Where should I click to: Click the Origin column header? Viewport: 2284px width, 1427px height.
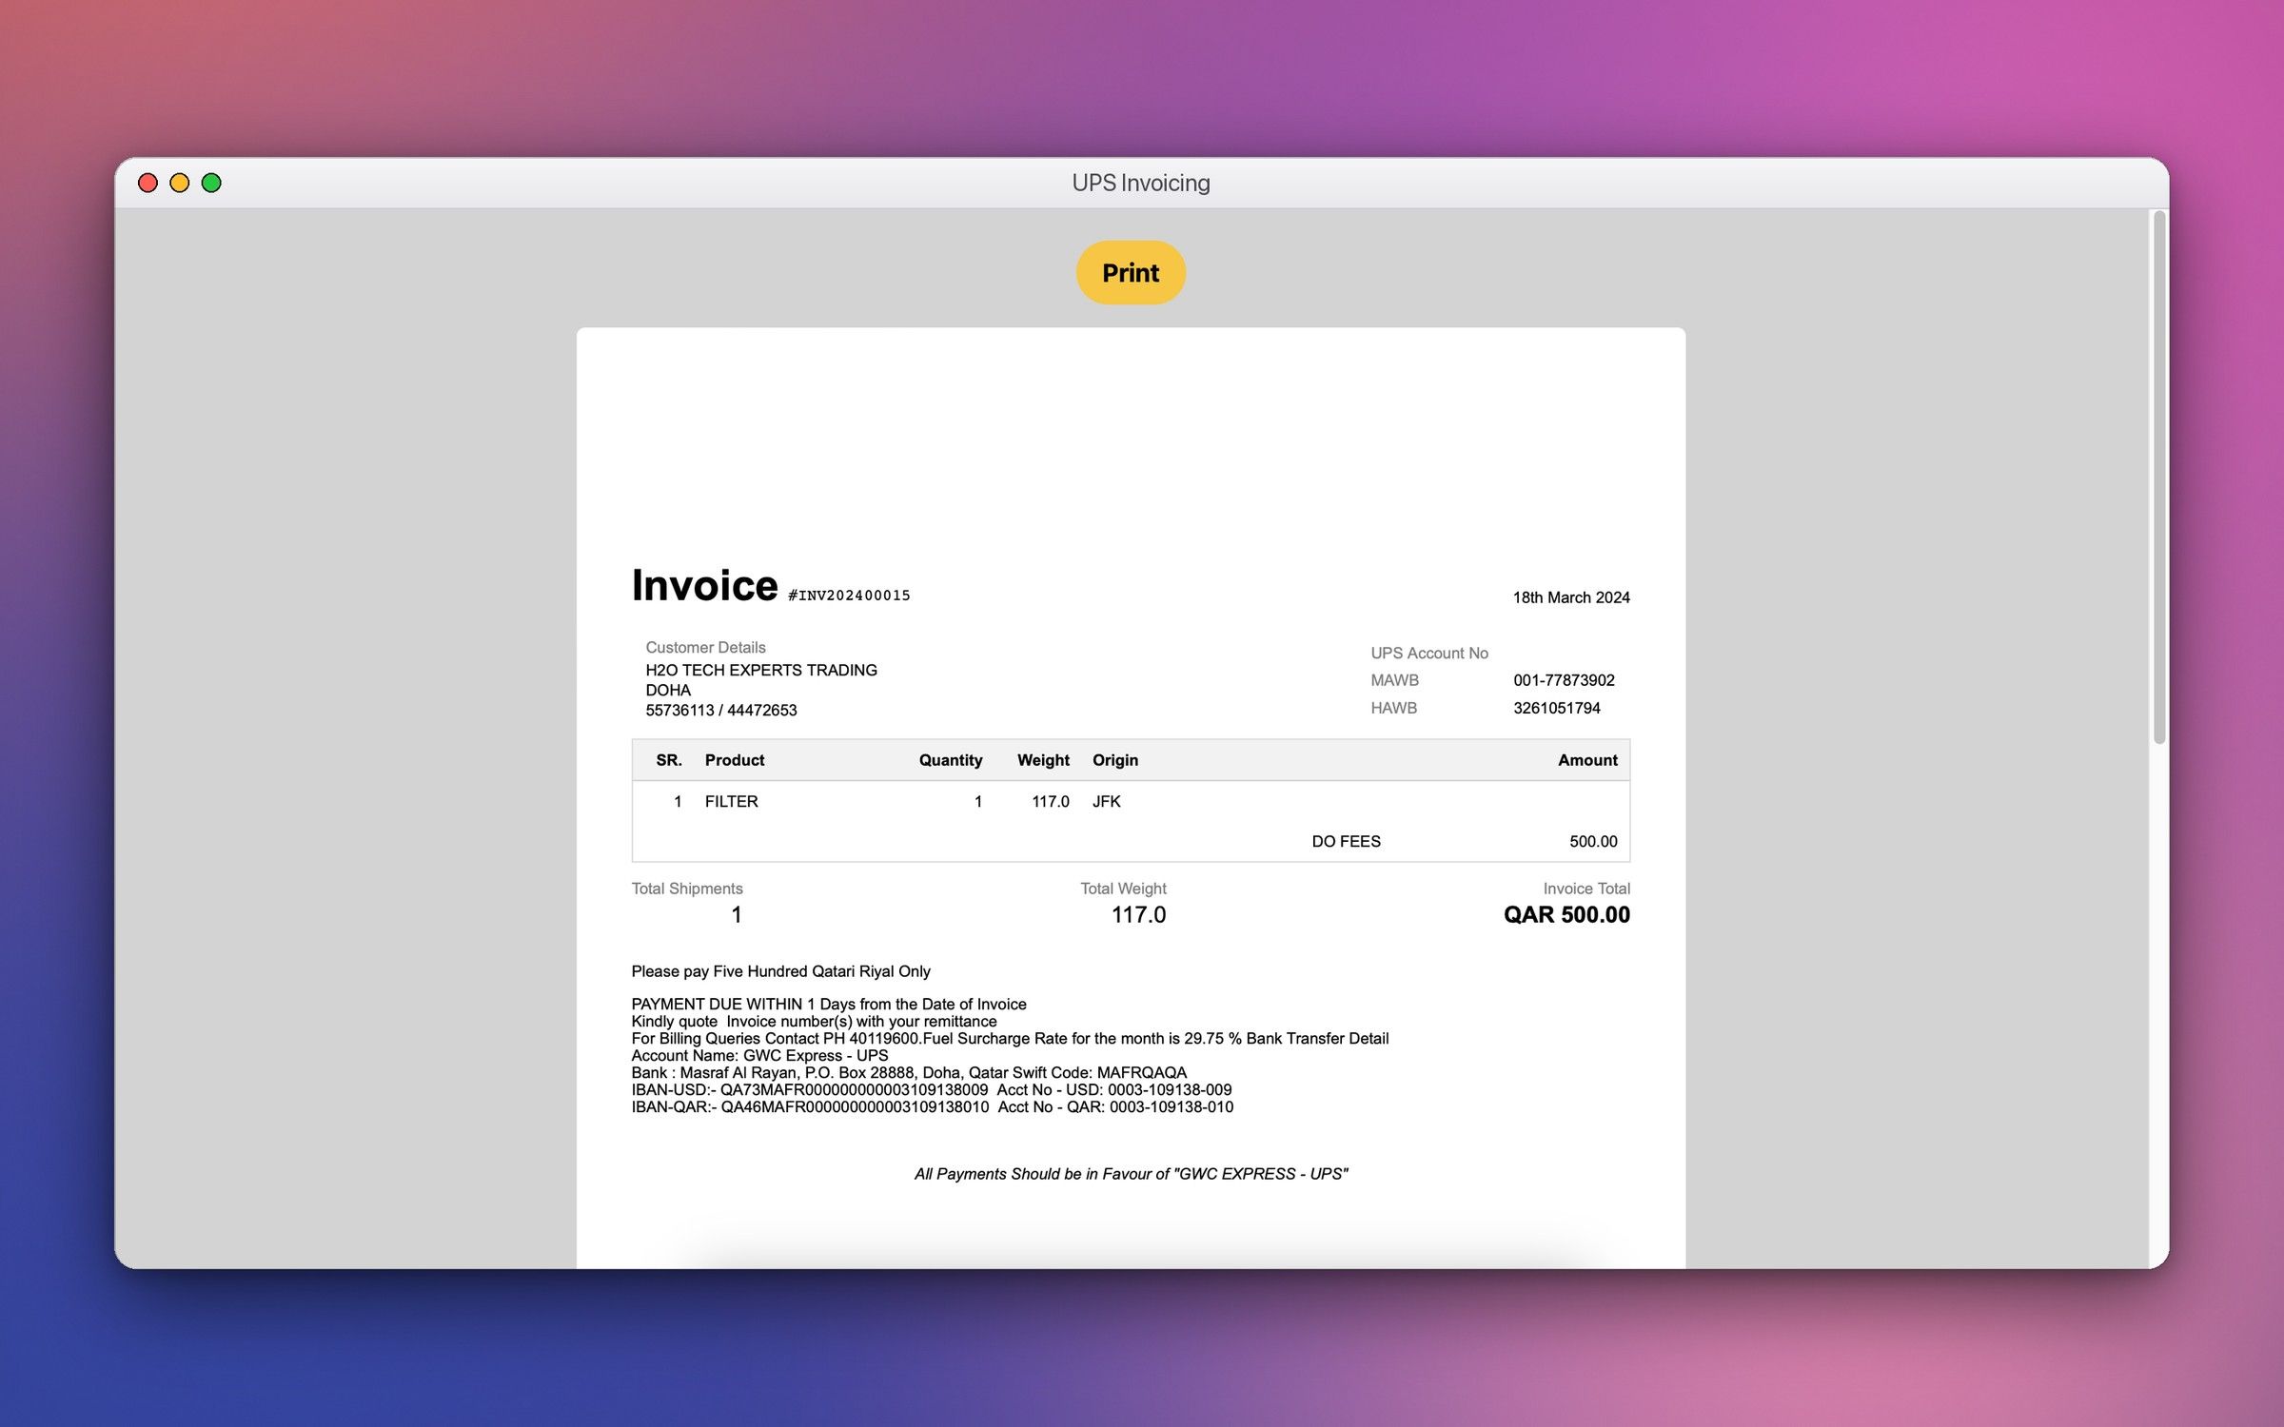coord(1115,760)
